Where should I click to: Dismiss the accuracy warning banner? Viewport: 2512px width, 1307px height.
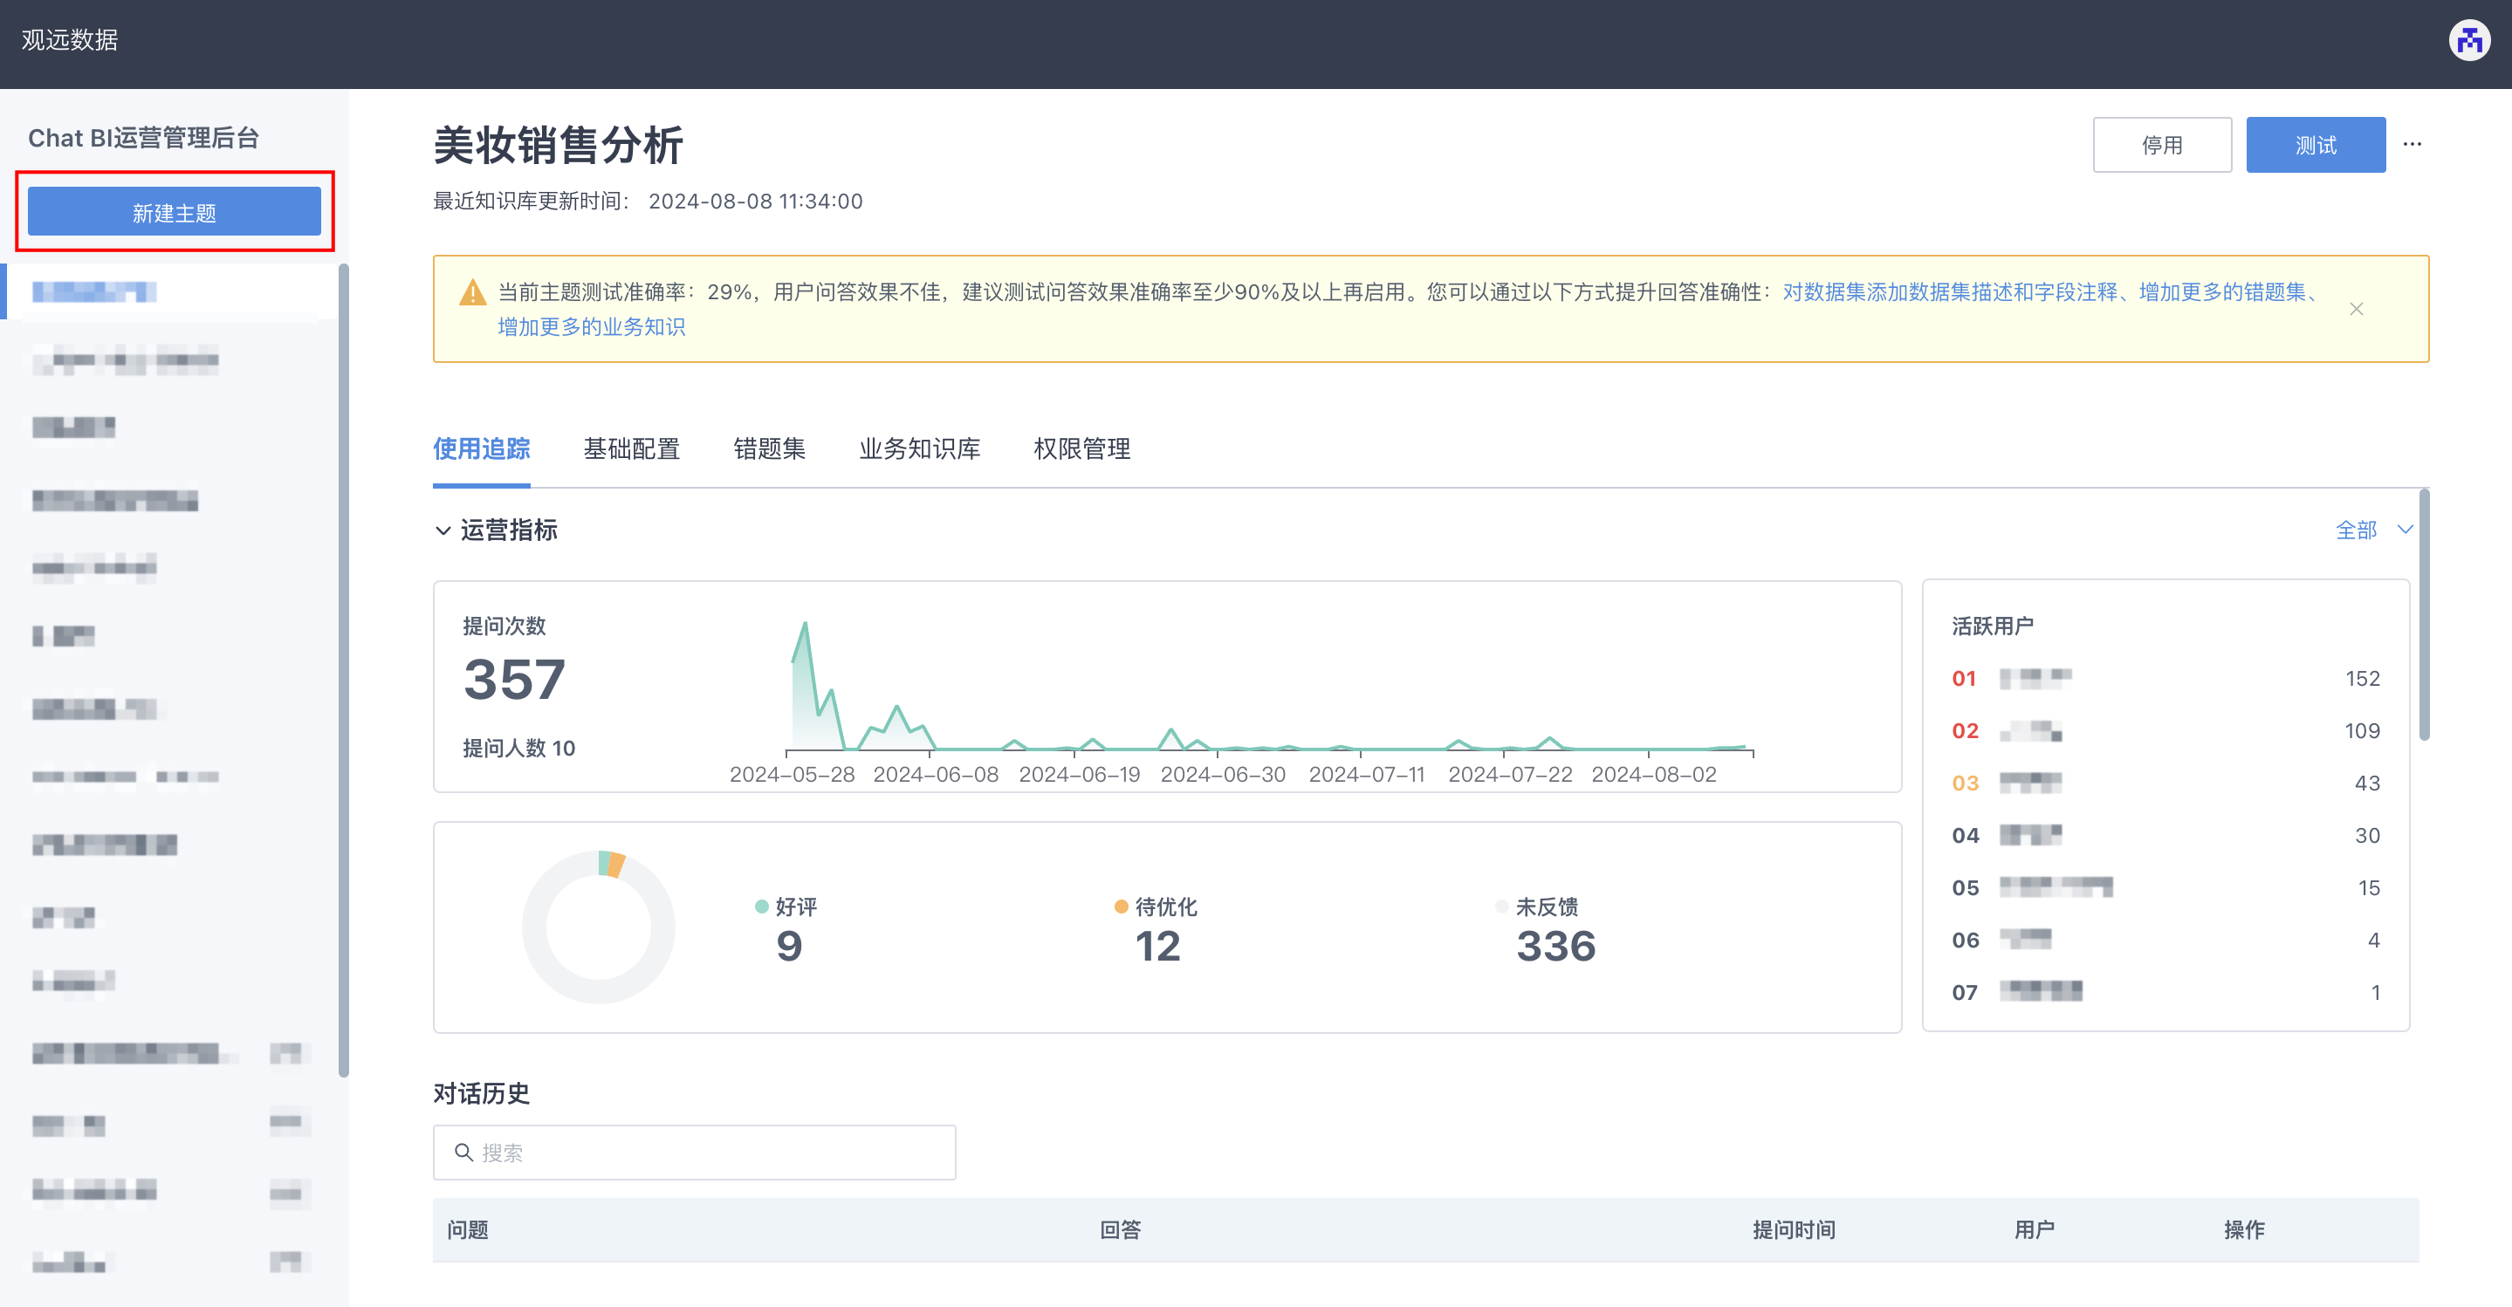[2357, 308]
